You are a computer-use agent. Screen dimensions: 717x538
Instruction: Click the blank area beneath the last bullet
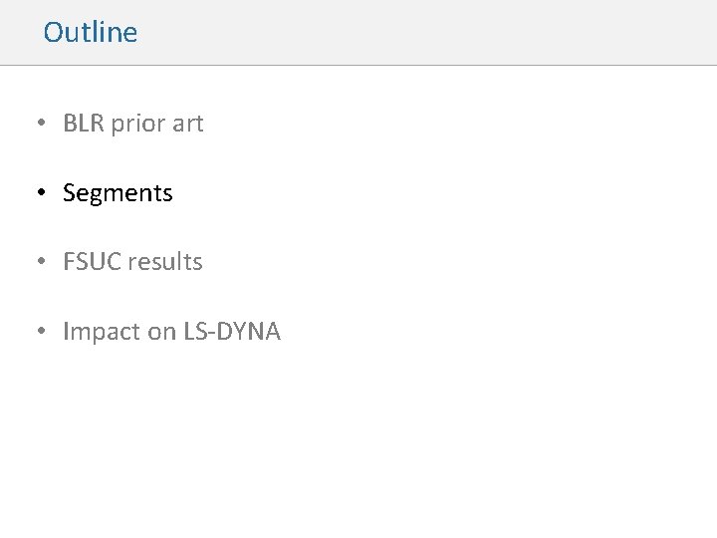(358, 438)
